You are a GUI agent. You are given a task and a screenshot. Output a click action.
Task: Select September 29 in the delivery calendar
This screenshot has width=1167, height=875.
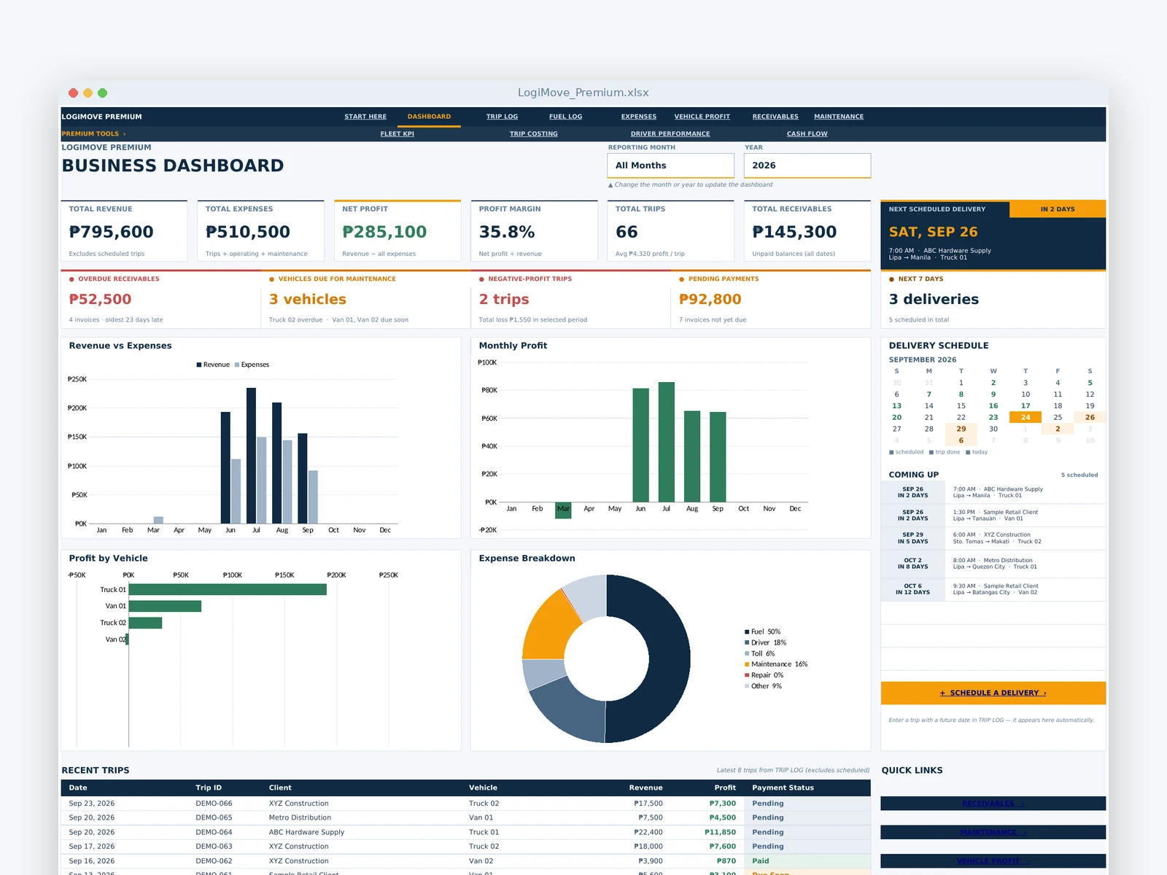pyautogui.click(x=961, y=429)
